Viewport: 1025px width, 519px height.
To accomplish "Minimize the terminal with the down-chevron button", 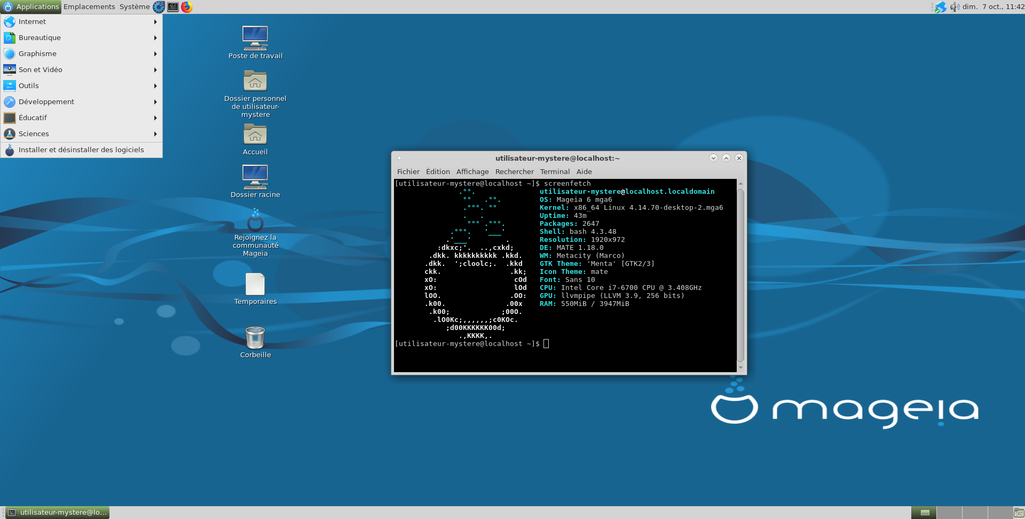I will (x=713, y=158).
